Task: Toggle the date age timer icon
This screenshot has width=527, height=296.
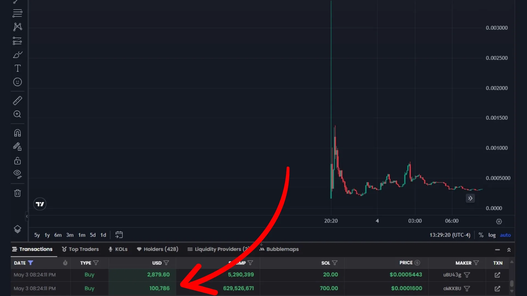Action: pos(65,263)
